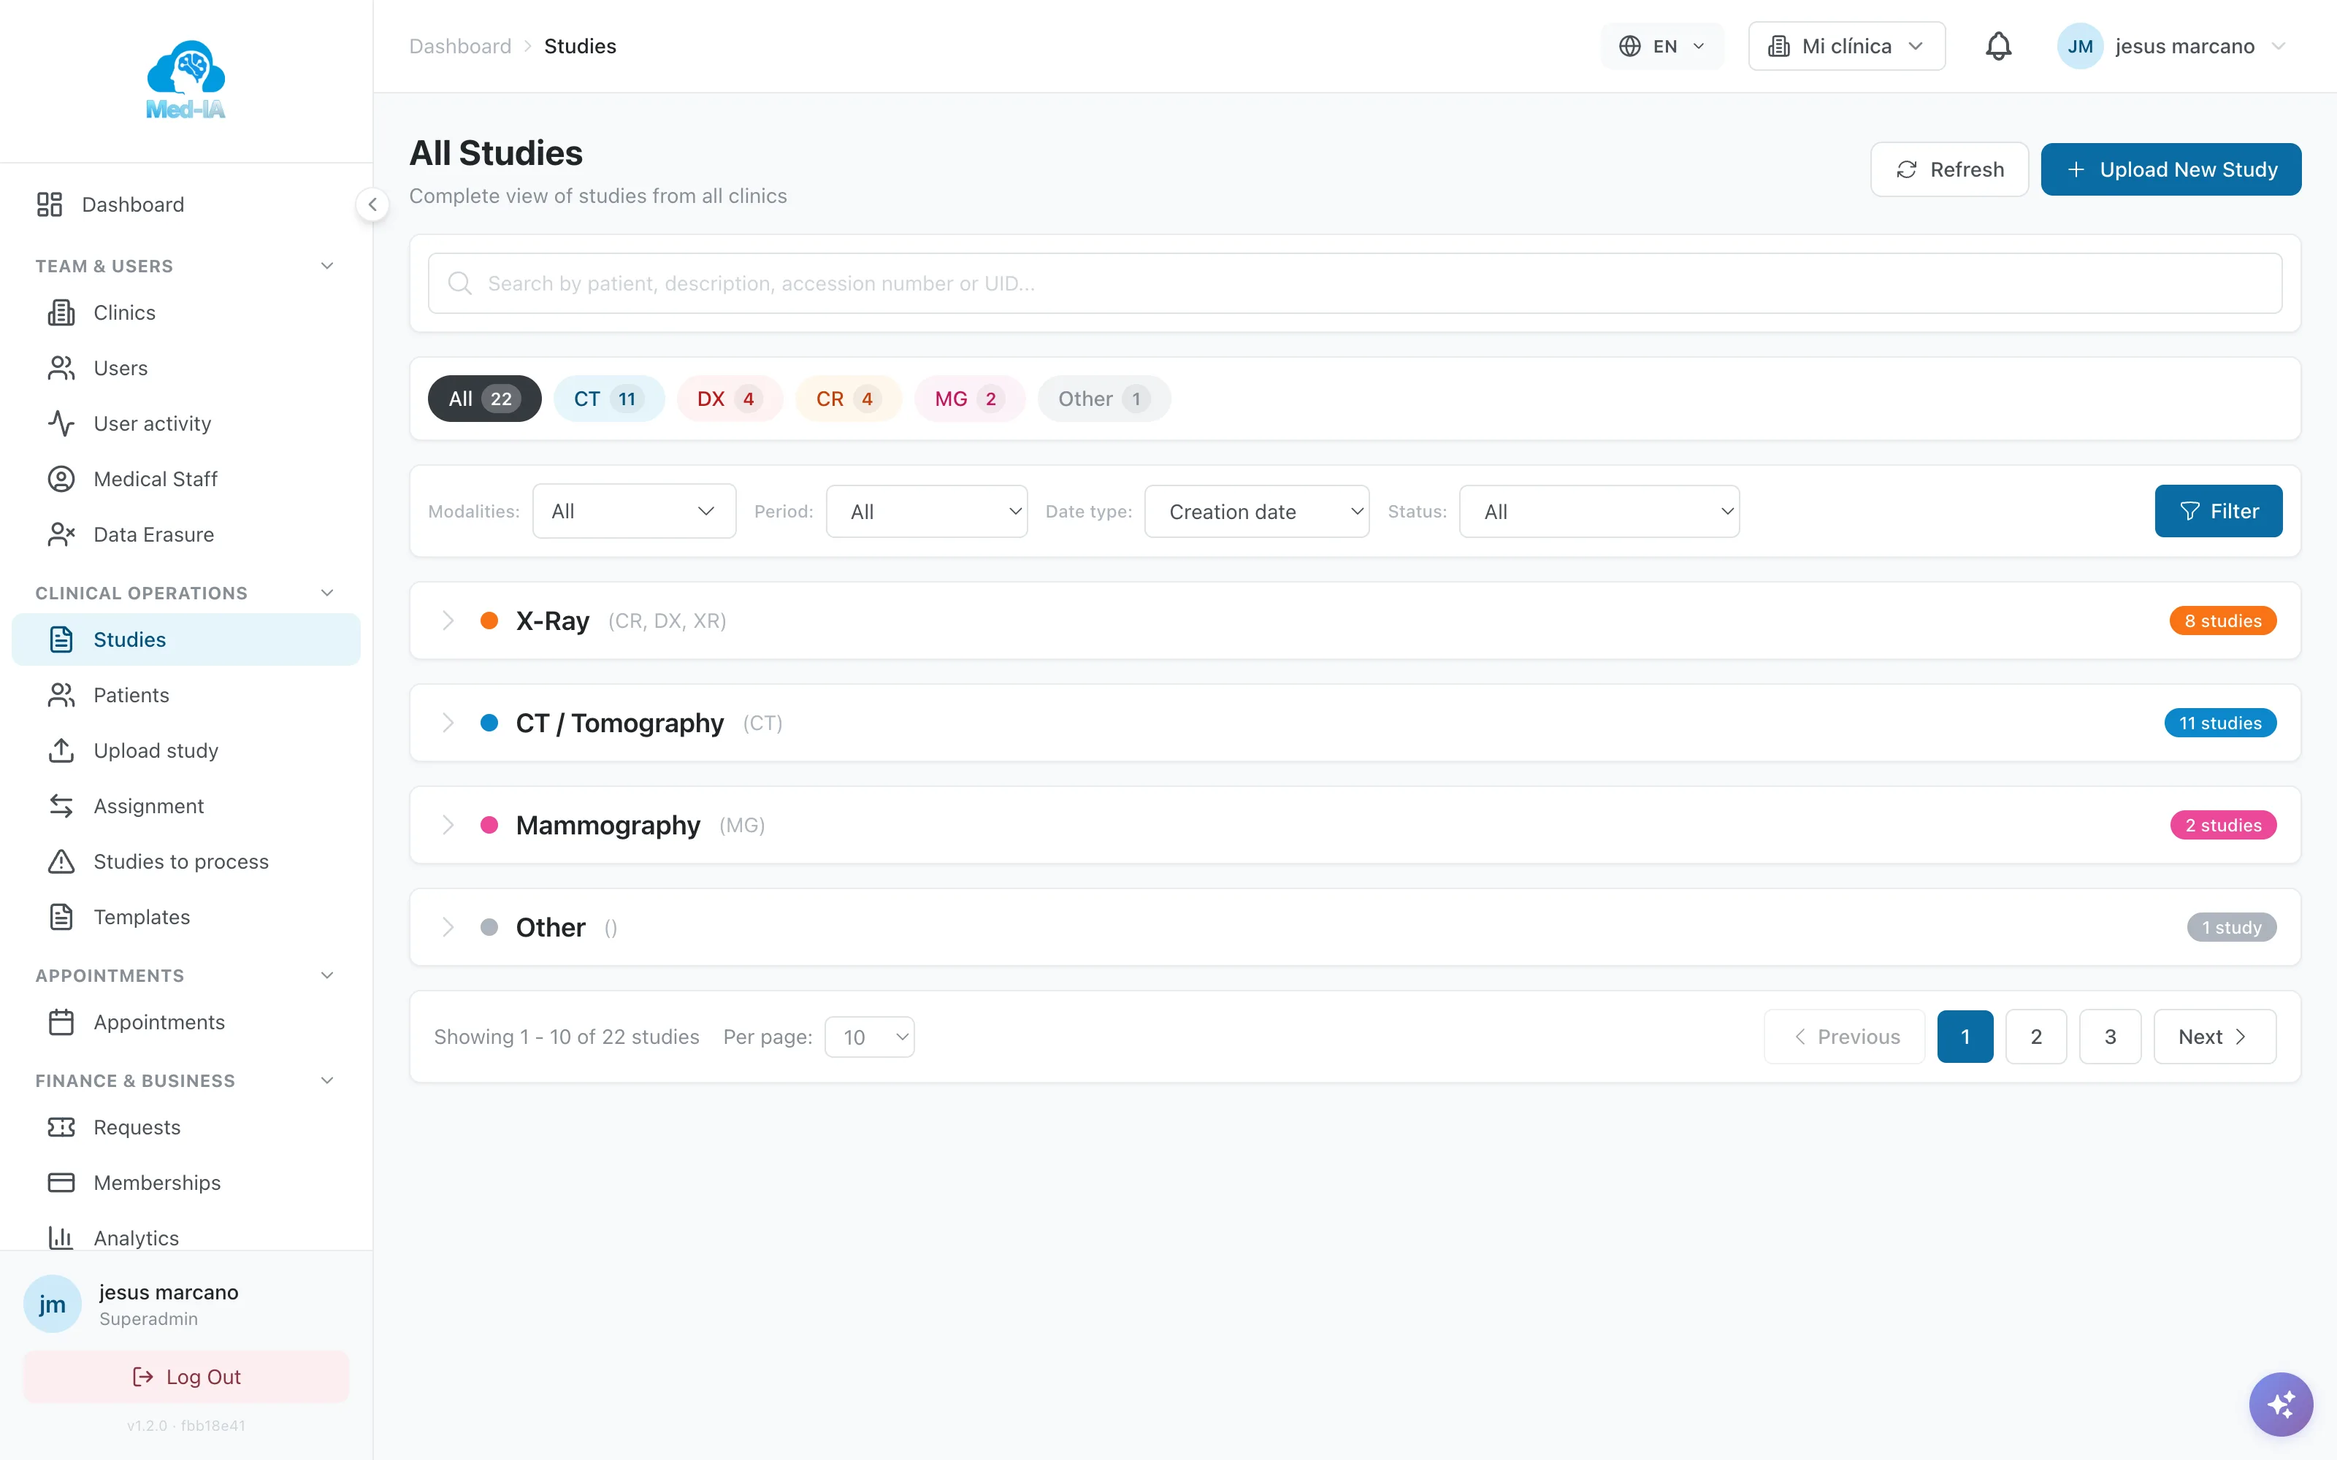Screen dimensions: 2337x1460
Task: Select the MG 2 modality tab
Action: [x=968, y=399]
